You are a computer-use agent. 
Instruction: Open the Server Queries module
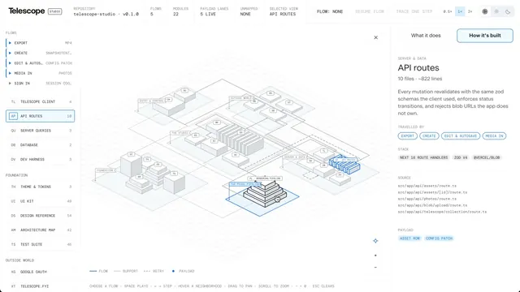40,131
